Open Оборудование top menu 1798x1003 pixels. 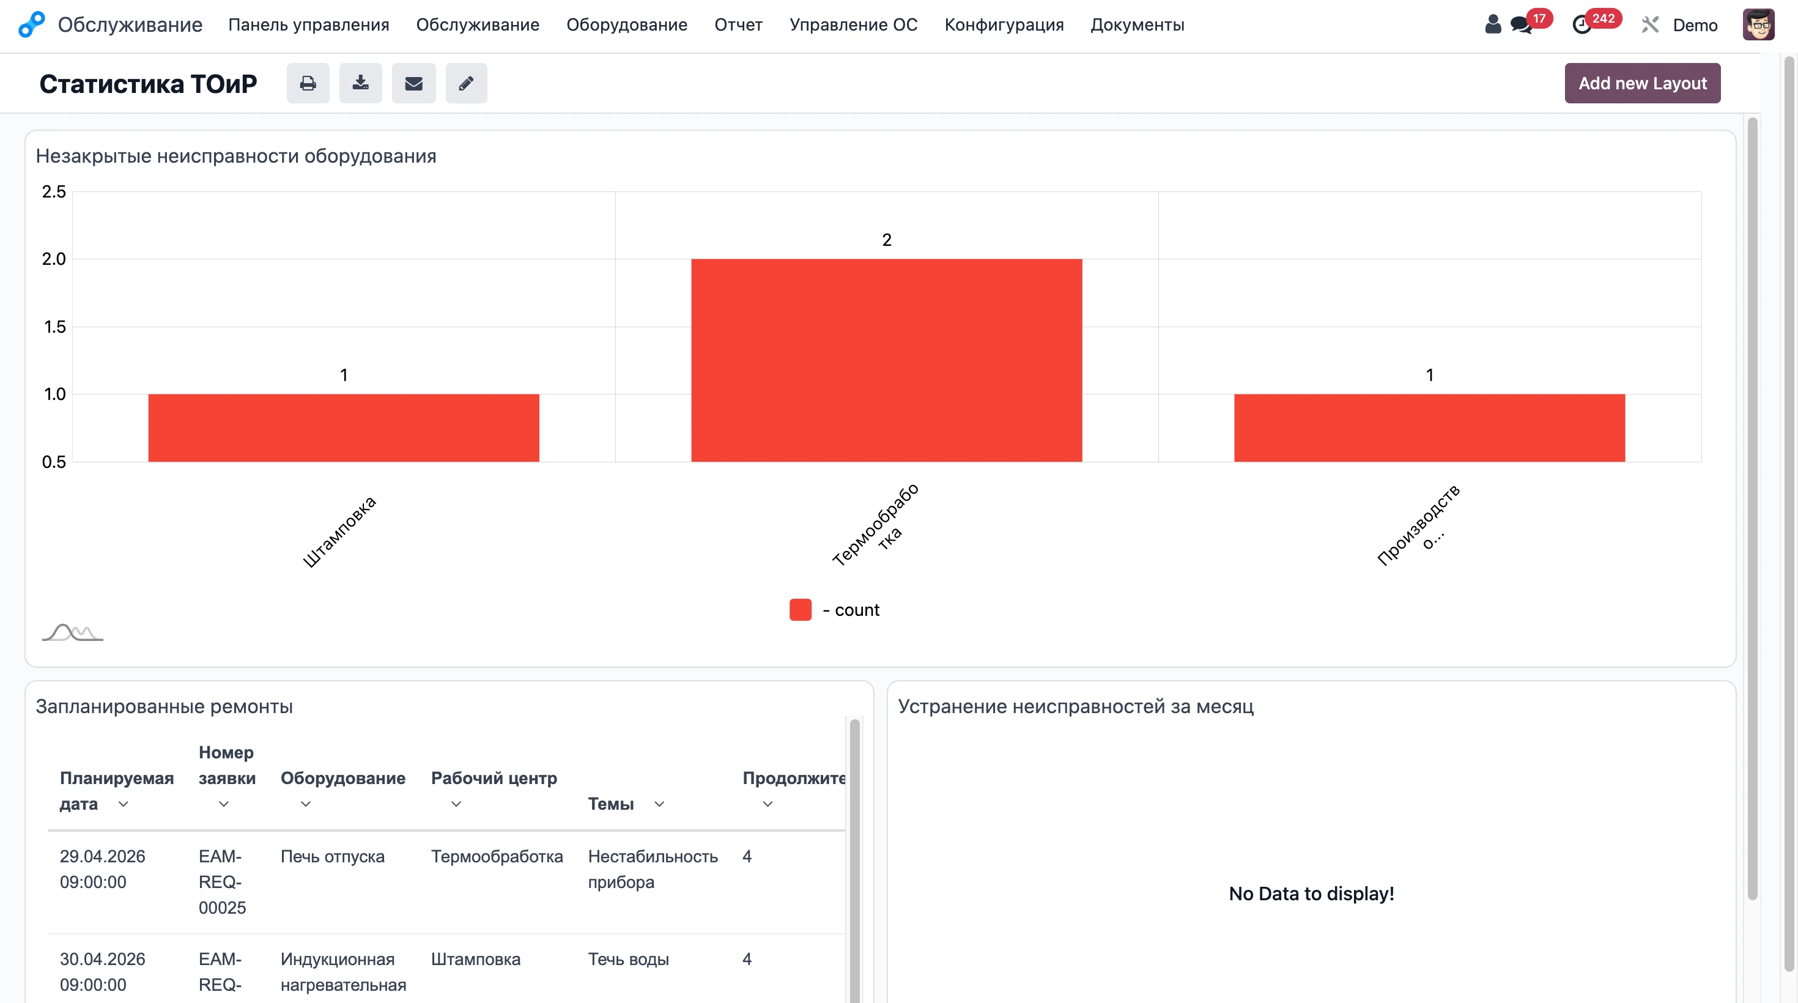(627, 25)
